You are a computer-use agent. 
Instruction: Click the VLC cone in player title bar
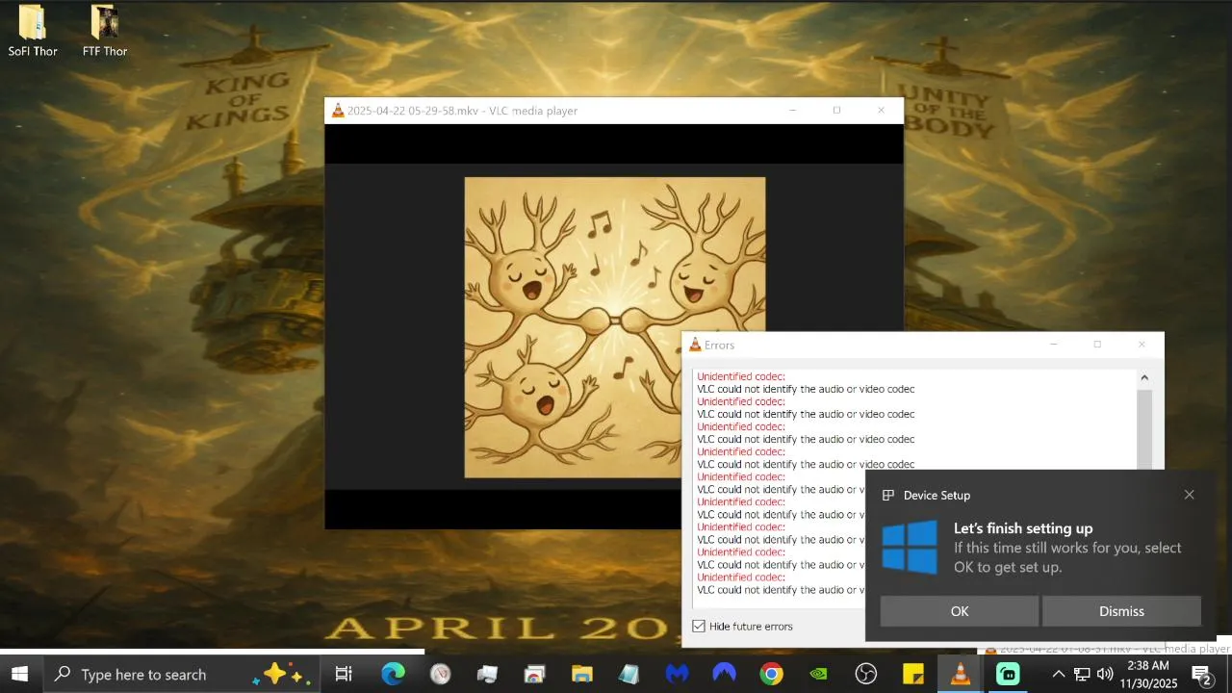click(338, 111)
